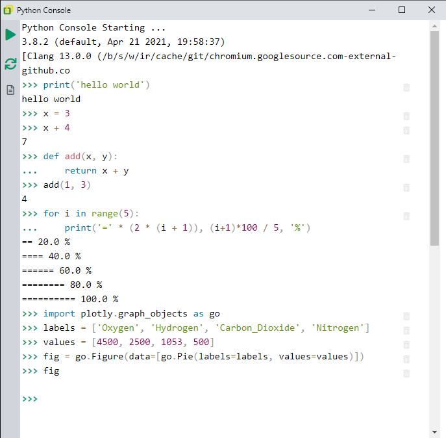Click the '== 20.0 %' output line
The width and height of the screenshot is (446, 438).
46,242
